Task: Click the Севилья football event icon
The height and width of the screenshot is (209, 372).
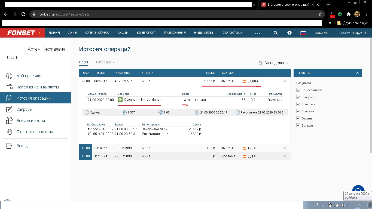Action: [x=120, y=100]
